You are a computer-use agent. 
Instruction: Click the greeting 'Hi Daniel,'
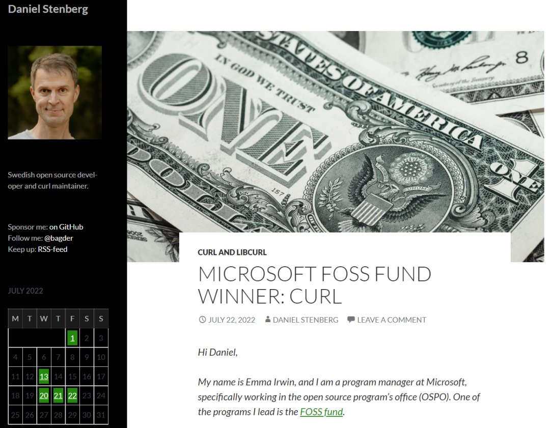click(217, 352)
